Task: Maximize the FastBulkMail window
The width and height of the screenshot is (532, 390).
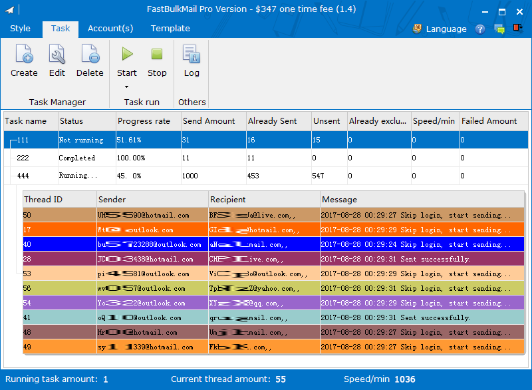Action: (x=502, y=12)
